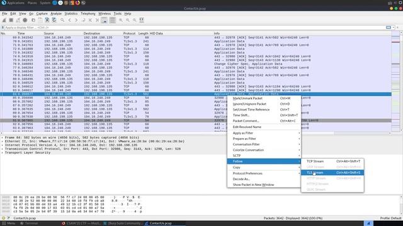
Task: Go forward in packet history
Action: click(x=76, y=20)
